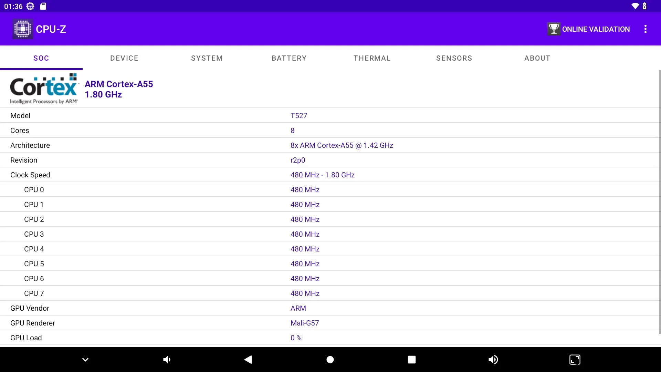Screen dimensions: 661x372
Task: Click the screenshot icon in navigation bar
Action: pyautogui.click(x=575, y=360)
